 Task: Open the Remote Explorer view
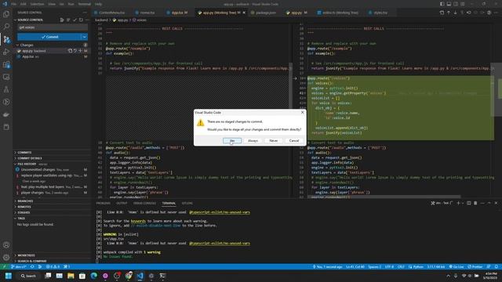[6, 77]
